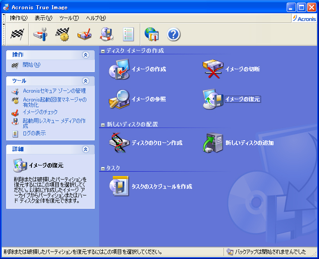The image size is (319, 259).
Task: Click the blue question mark help icon
Action: point(173,34)
